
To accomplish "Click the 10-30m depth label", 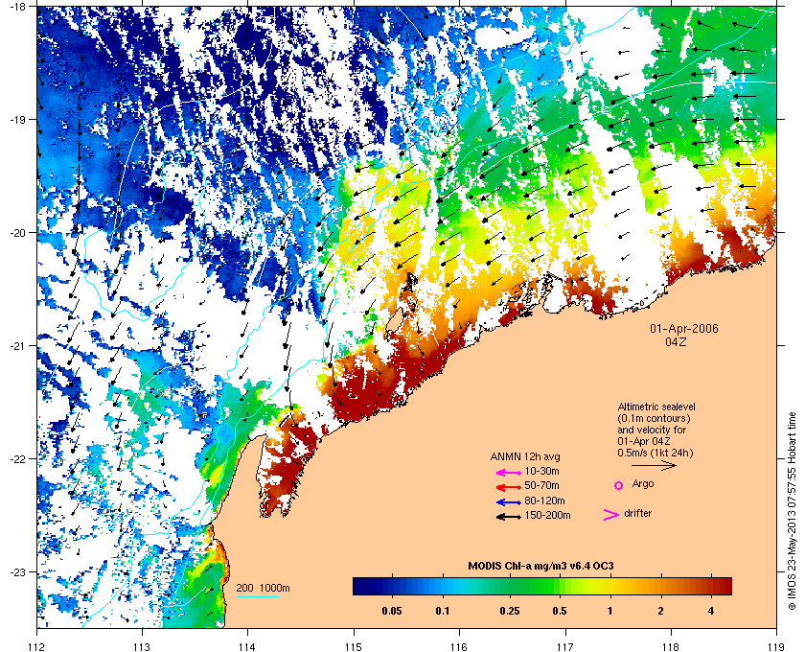I will [x=541, y=471].
